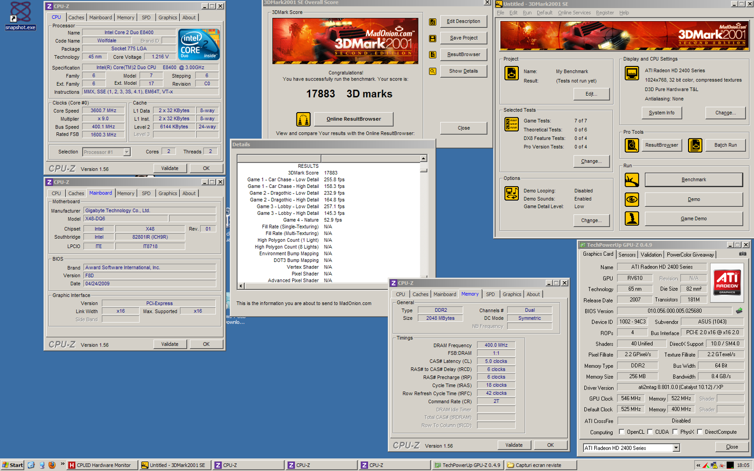Image resolution: width=754 pixels, height=471 pixels.
Task: Tick the CUDA checkbox in GPU-Z
Action: (x=650, y=432)
